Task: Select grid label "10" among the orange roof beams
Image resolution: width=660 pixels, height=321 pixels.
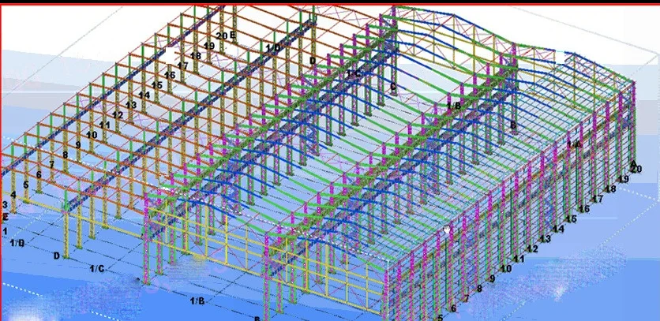Action: click(x=92, y=135)
